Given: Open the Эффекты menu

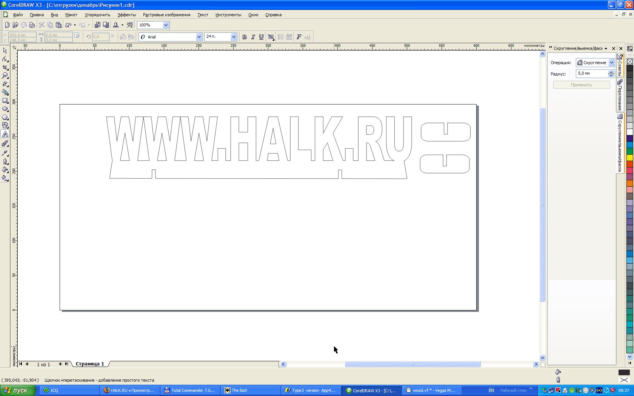Looking at the screenshot, I should 126,15.
